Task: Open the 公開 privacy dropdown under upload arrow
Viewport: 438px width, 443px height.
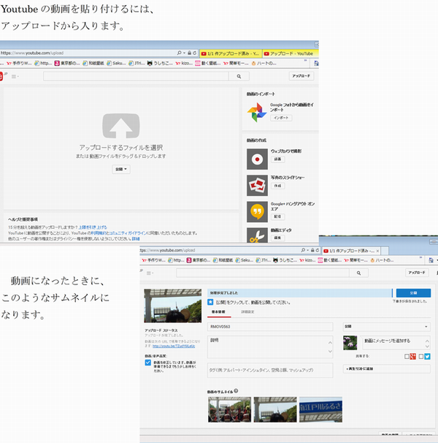Action: pos(121,170)
